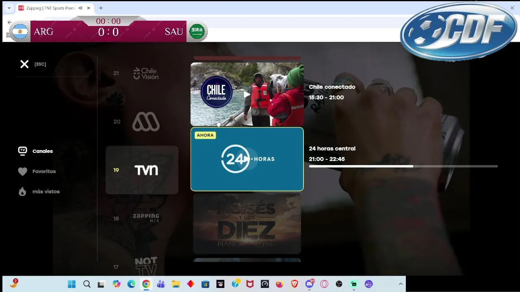Open Firefox from the taskbar
This screenshot has height=292, width=520.
(x=279, y=284)
